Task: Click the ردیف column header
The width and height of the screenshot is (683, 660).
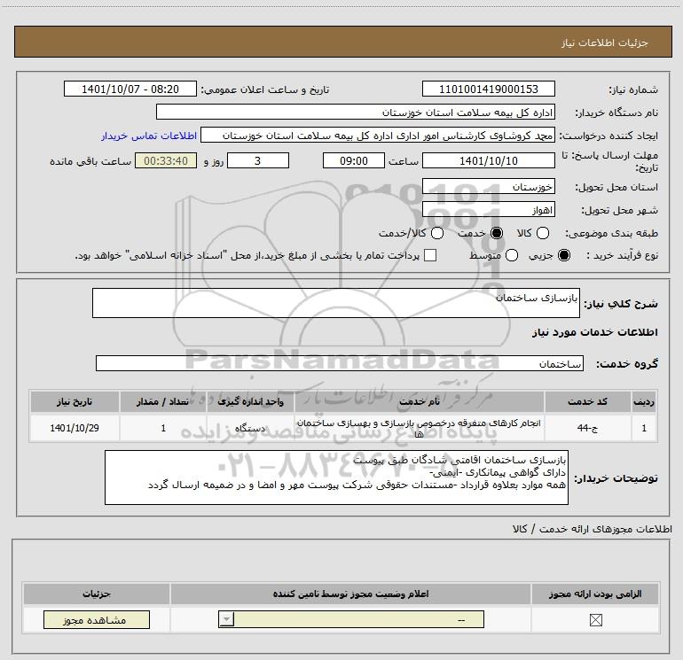Action: (644, 401)
